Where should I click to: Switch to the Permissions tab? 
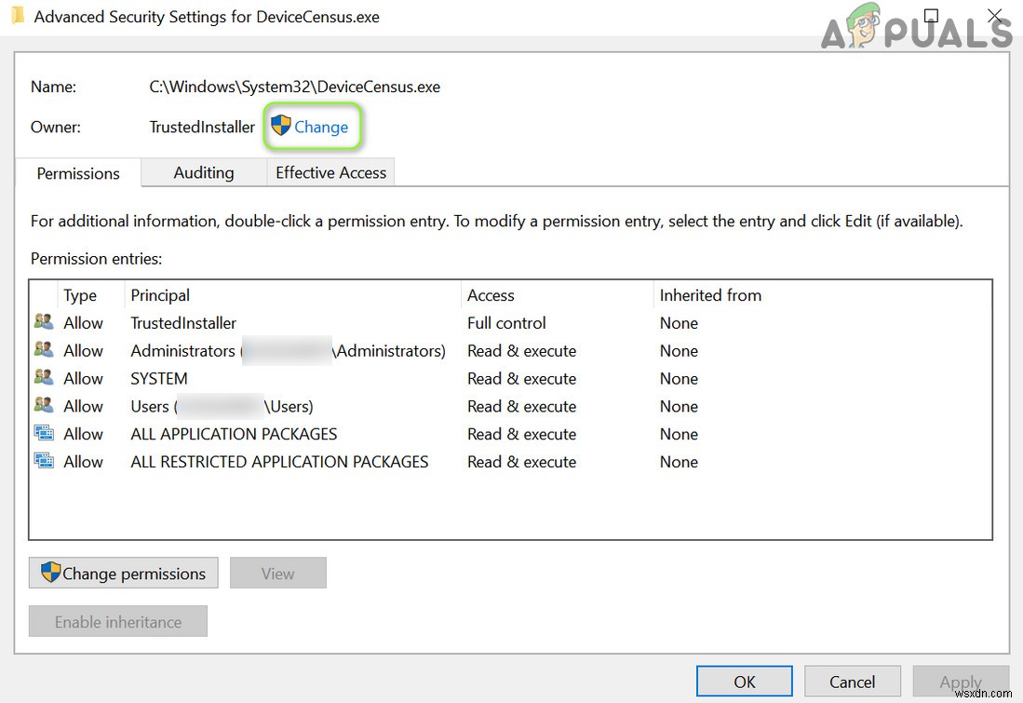(78, 173)
